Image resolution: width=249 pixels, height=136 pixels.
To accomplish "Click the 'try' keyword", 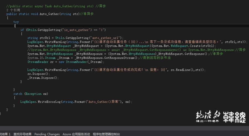I will pyautogui.click(x=16, y=22).
